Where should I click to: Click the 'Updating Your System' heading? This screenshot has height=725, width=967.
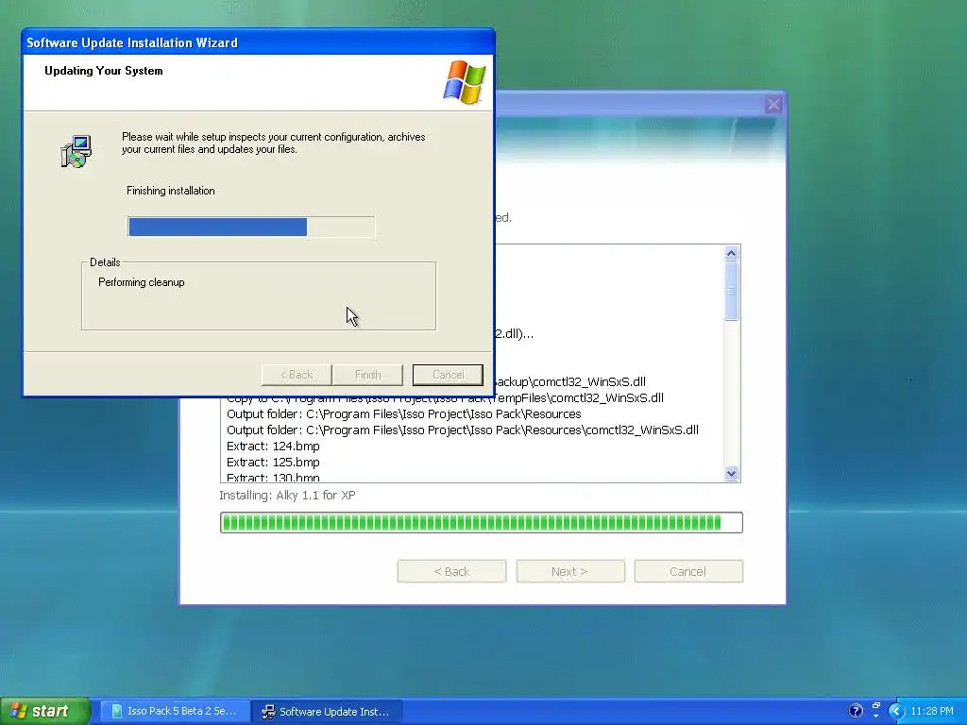(104, 71)
